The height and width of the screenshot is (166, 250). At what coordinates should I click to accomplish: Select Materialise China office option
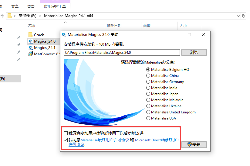point(148,76)
